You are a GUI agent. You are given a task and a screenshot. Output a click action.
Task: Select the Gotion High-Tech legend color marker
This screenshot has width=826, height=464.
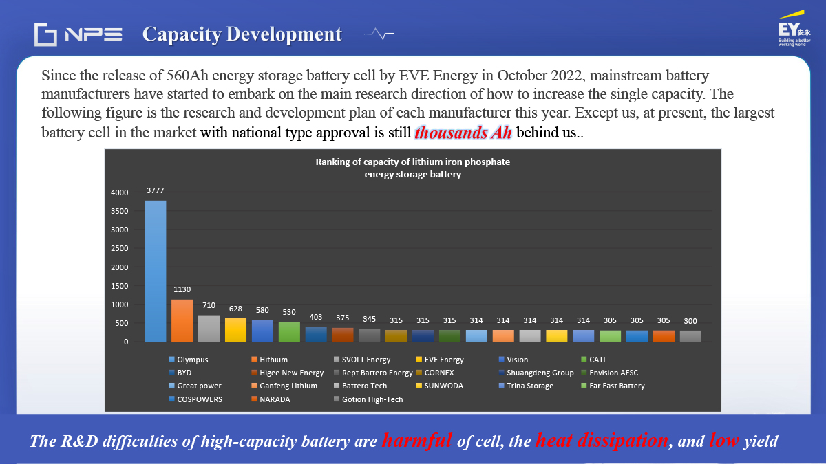point(336,399)
